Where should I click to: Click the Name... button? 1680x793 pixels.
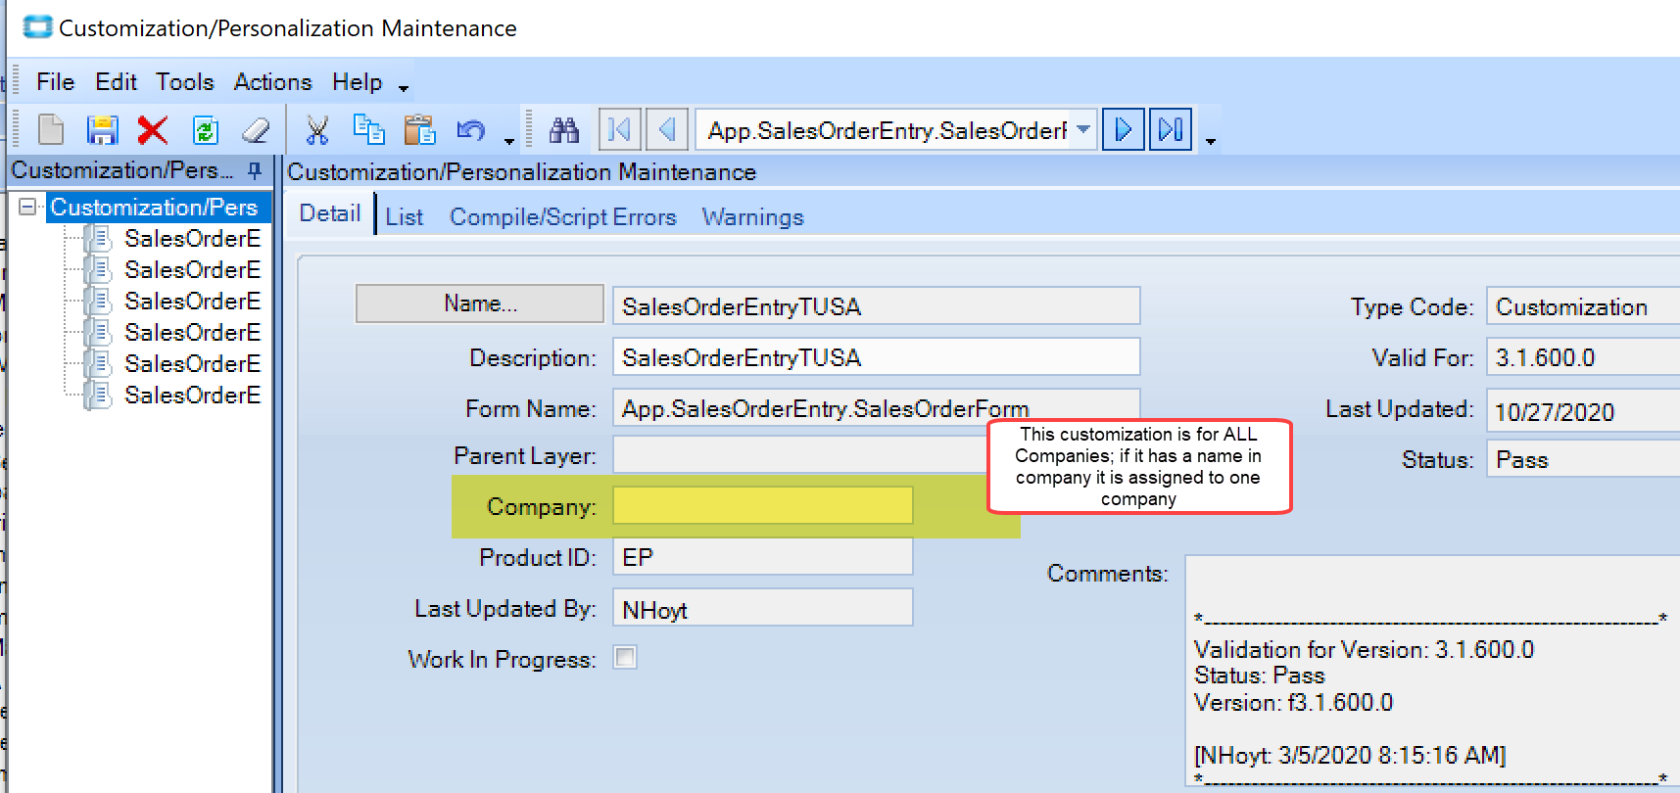480,303
